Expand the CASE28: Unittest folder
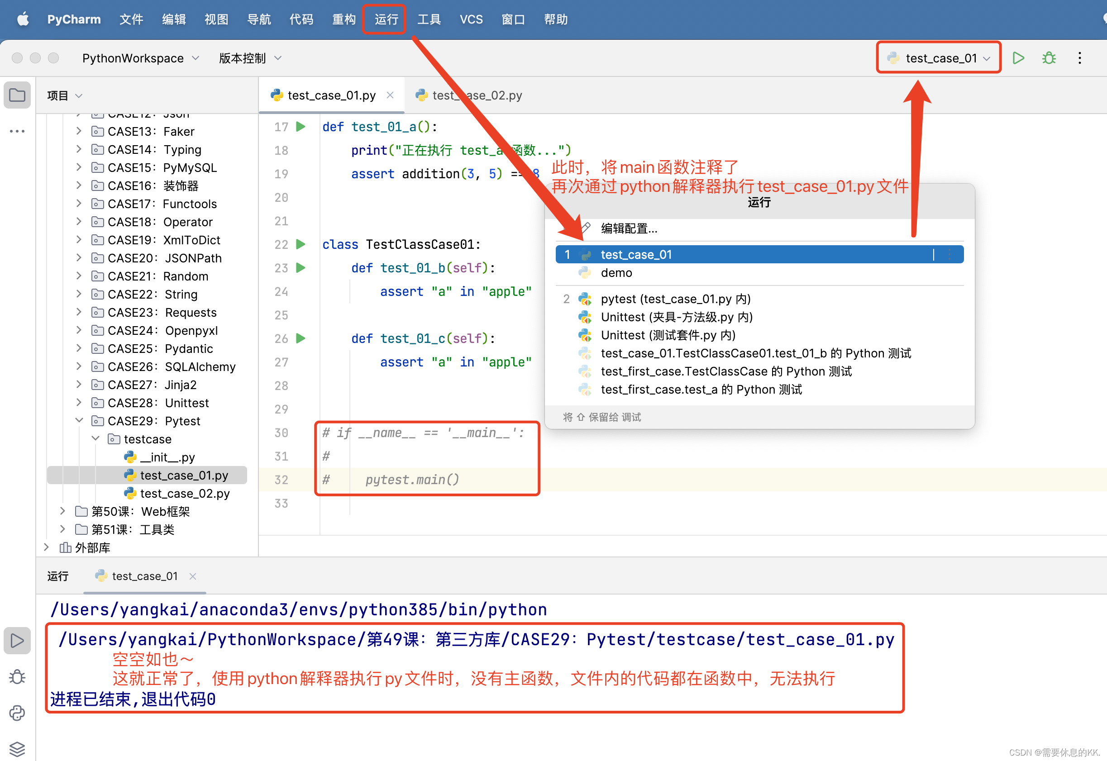 [79, 402]
